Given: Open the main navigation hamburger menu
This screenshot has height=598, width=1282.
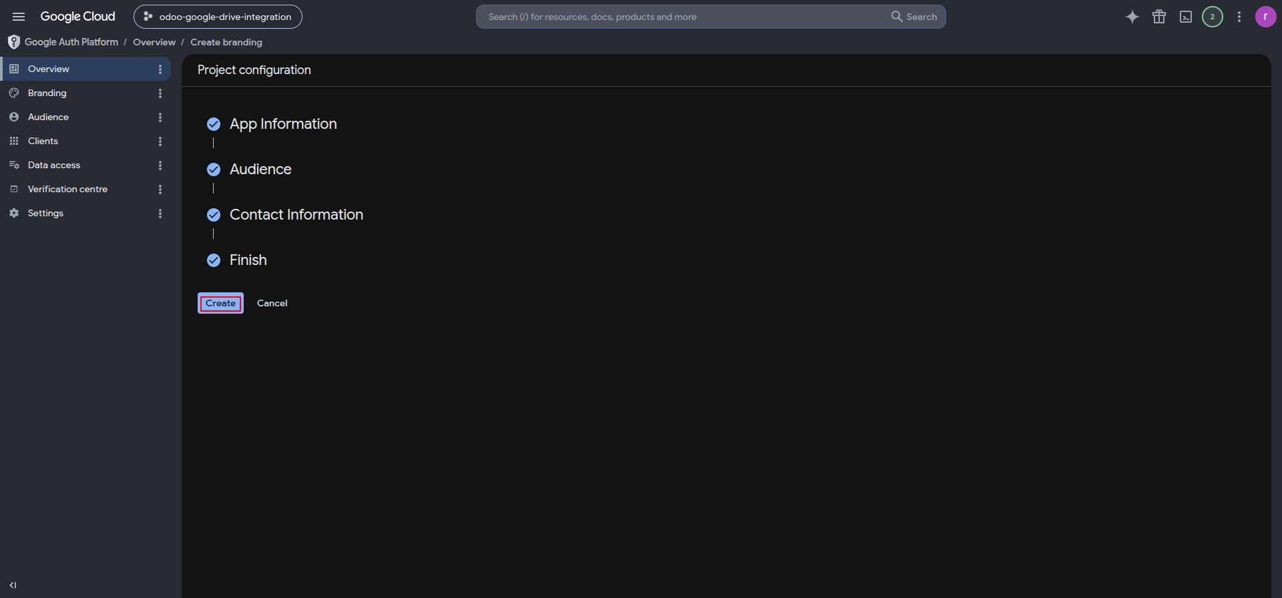Looking at the screenshot, I should 19,17.
